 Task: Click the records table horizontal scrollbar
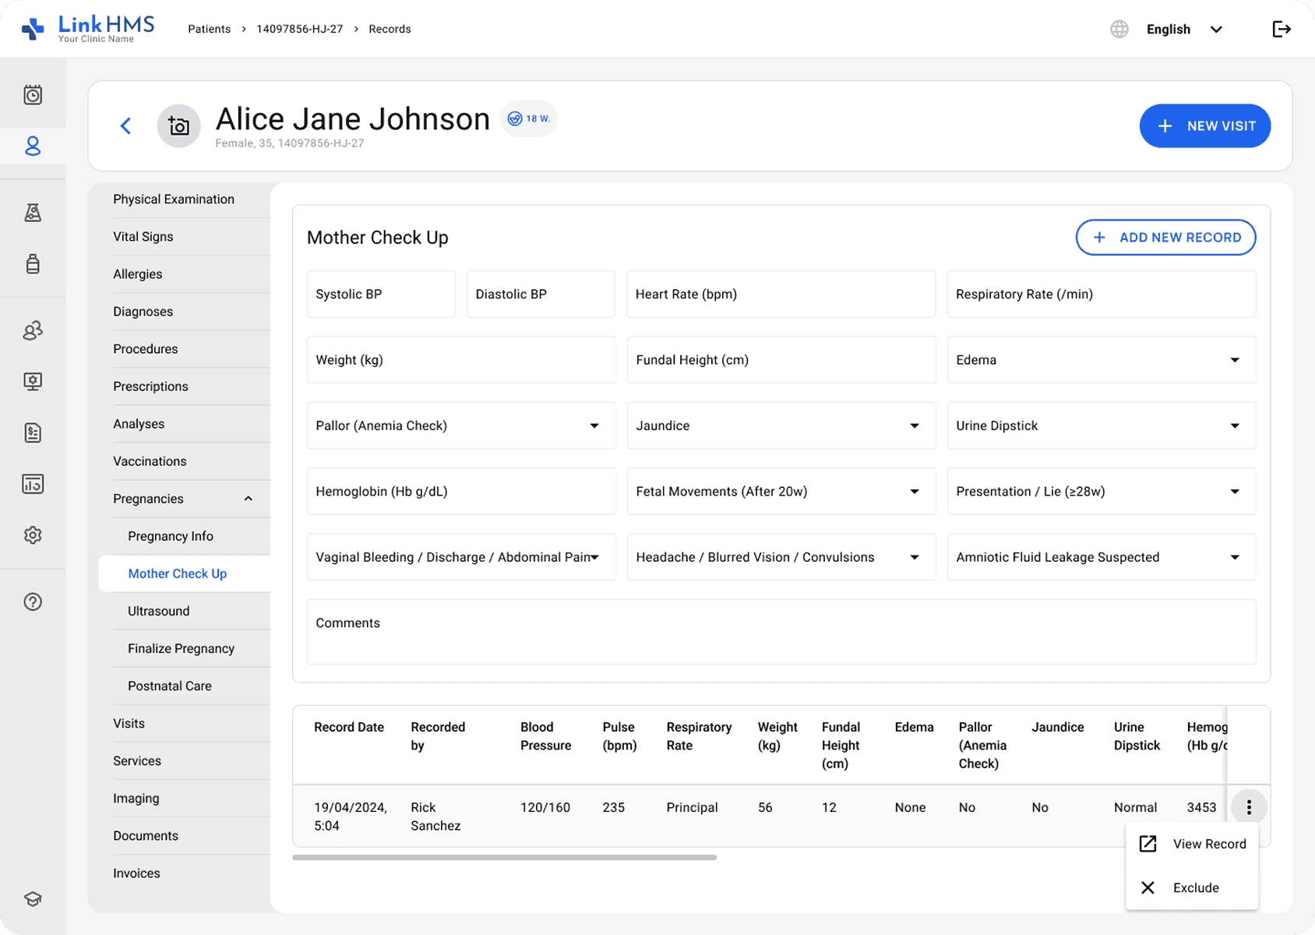504,858
